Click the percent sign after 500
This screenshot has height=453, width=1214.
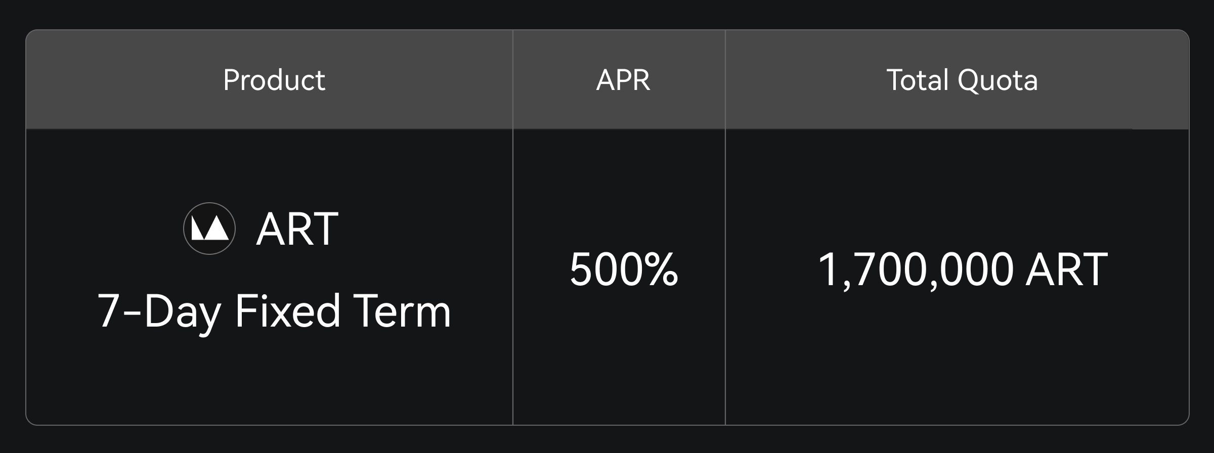pos(661,269)
